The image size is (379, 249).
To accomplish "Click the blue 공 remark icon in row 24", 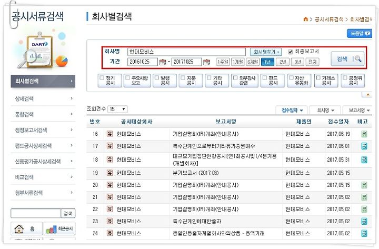I will [x=364, y=233].
